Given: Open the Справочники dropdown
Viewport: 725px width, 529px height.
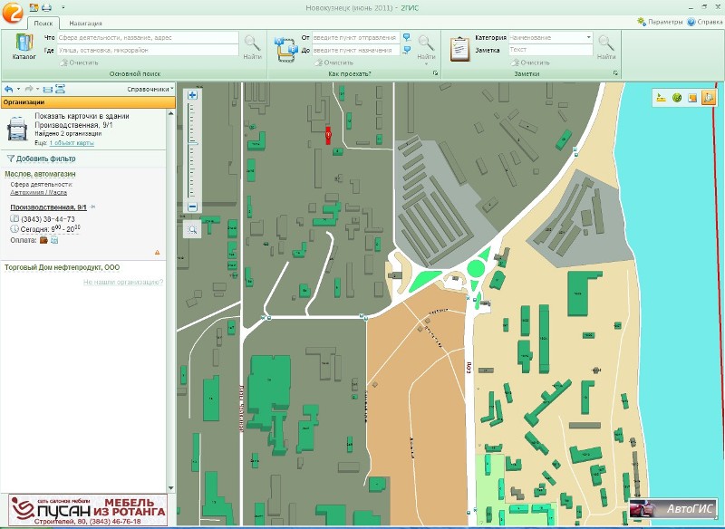Looking at the screenshot, I should click(x=150, y=89).
